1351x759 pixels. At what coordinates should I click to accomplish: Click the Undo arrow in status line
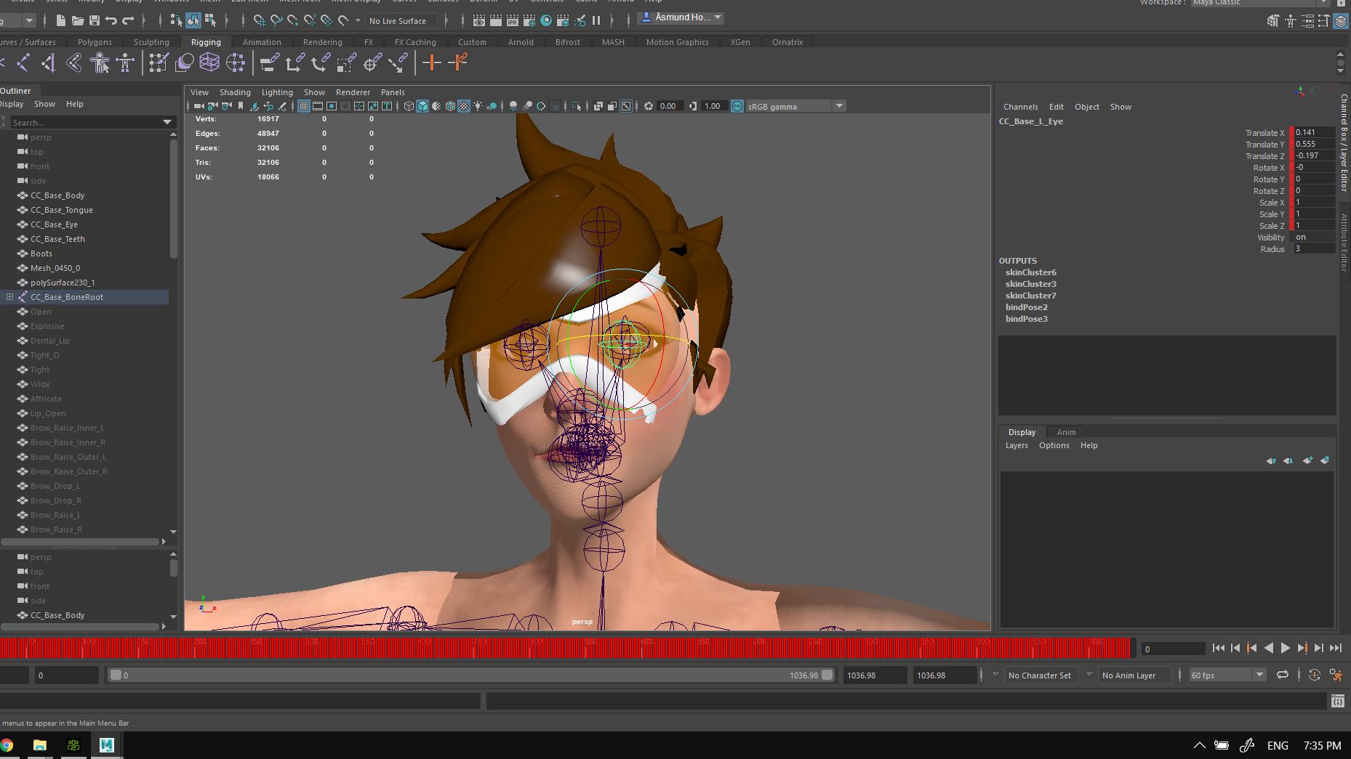pos(111,20)
